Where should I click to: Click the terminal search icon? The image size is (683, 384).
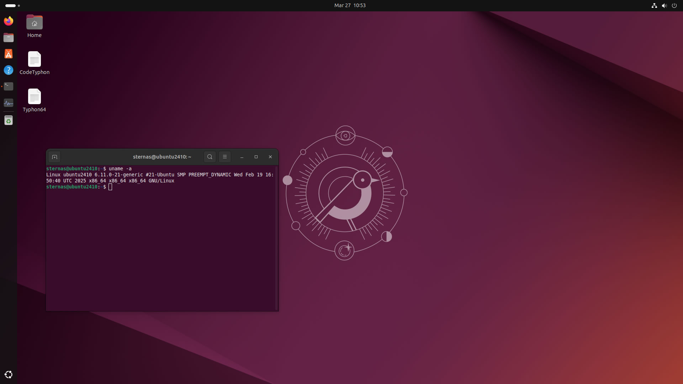click(210, 157)
